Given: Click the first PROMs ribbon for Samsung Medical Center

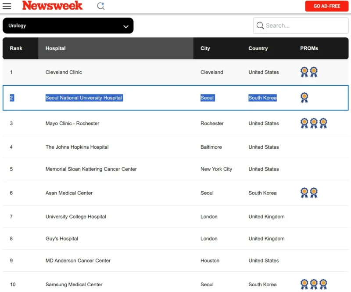Looking at the screenshot, I should [304, 285].
